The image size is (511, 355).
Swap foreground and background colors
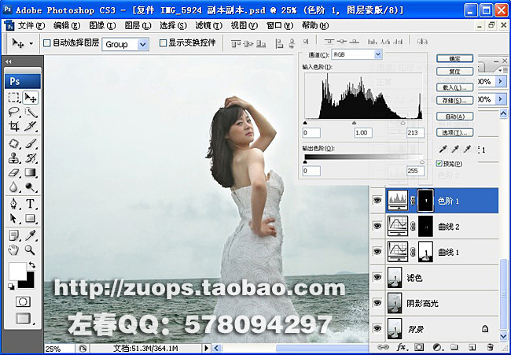[x=32, y=264]
